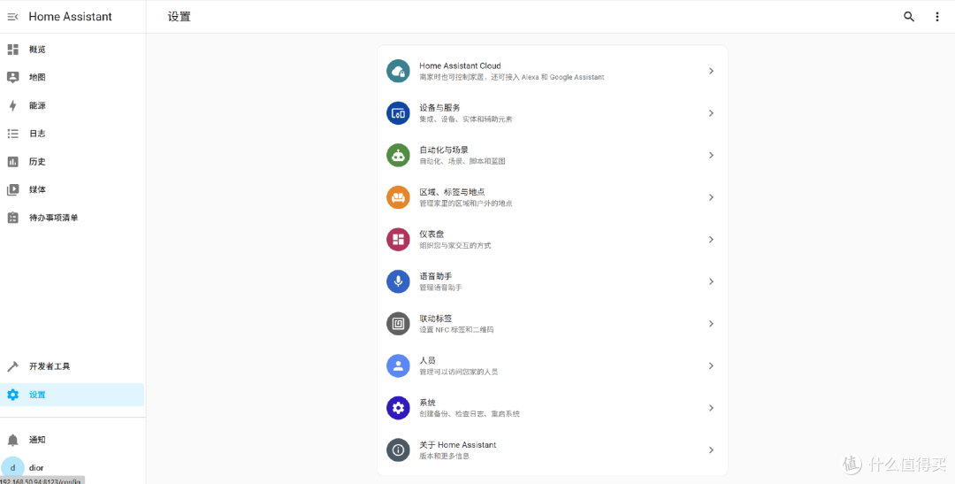Image resolution: width=955 pixels, height=484 pixels.
Task: Open the dior user profile
Action: point(35,467)
